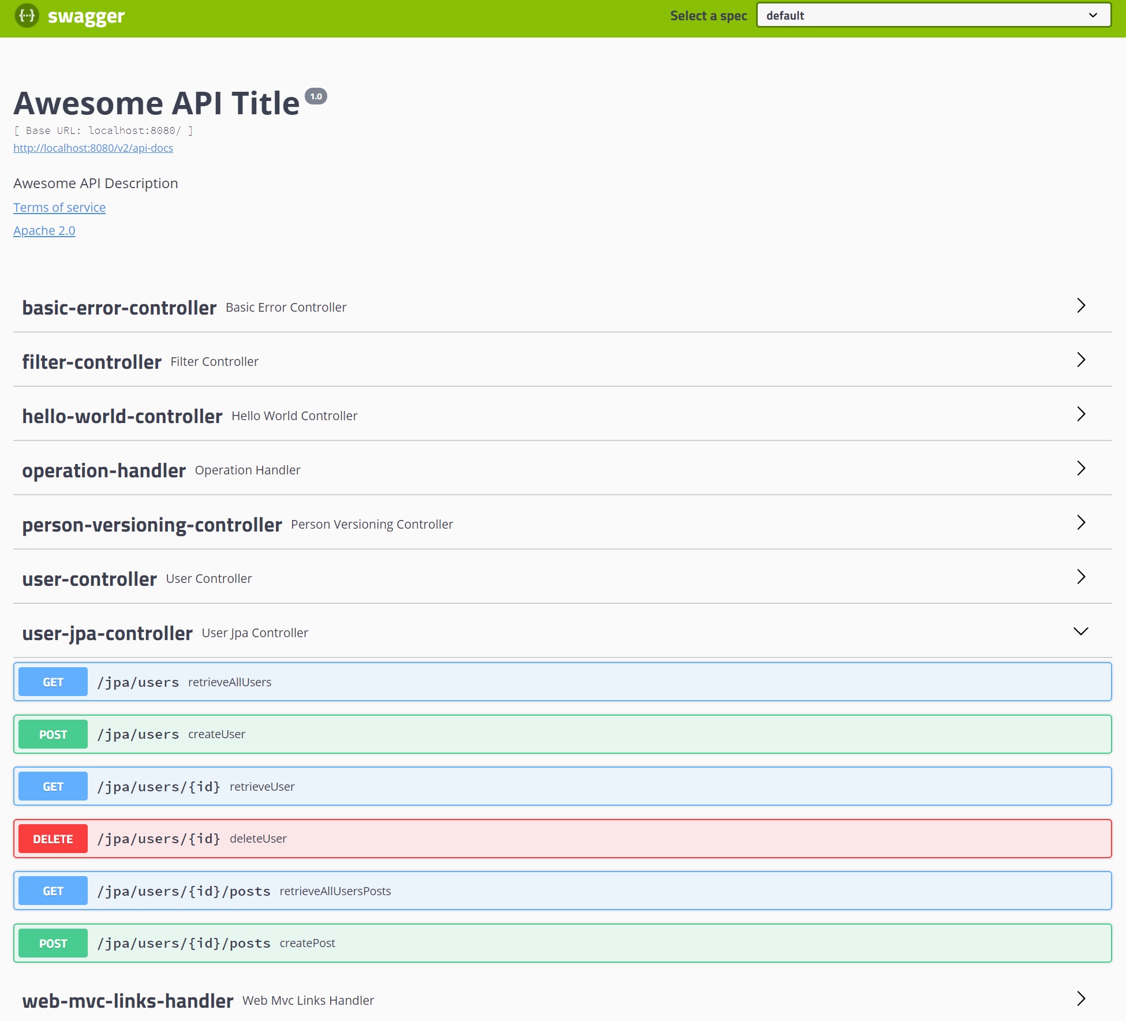Expand hello-world-controller chevron
The height and width of the screenshot is (1021, 1126).
[x=1080, y=414]
